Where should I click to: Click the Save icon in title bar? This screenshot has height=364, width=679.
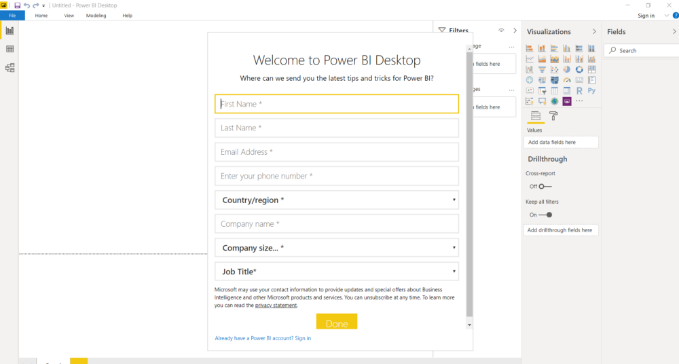(x=18, y=5)
